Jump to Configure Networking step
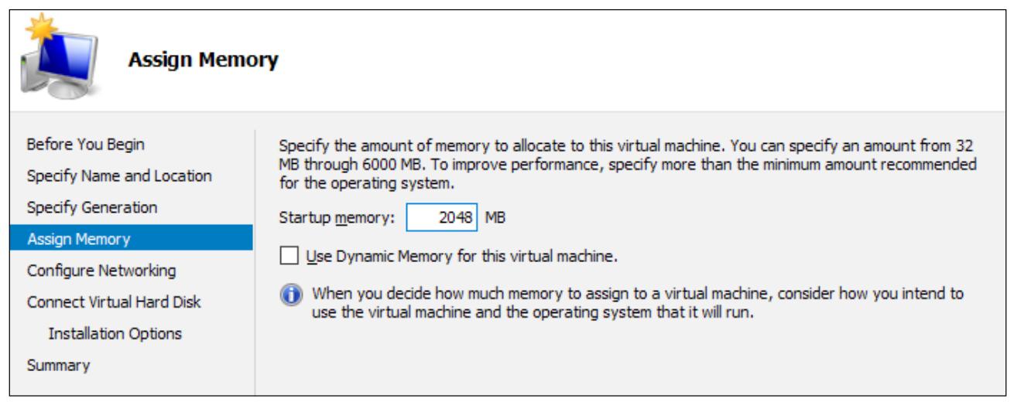1014x402 pixels. coord(101,271)
